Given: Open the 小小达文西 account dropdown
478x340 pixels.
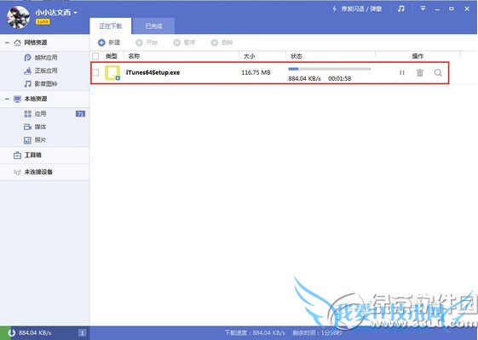Looking at the screenshot, I should tap(56, 13).
